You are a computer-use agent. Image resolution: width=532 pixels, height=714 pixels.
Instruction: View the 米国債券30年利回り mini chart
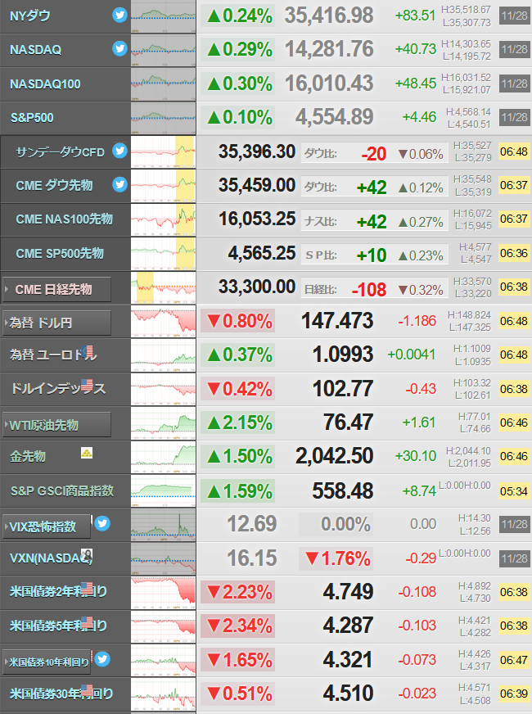164,694
